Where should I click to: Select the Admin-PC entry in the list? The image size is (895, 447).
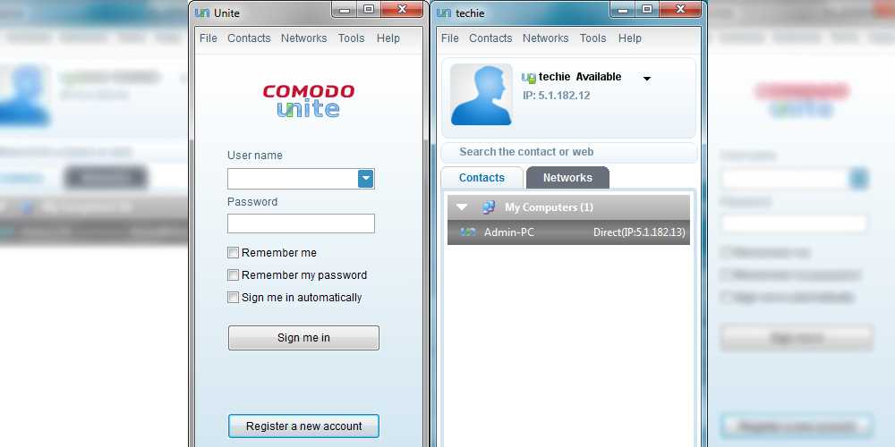click(x=568, y=232)
